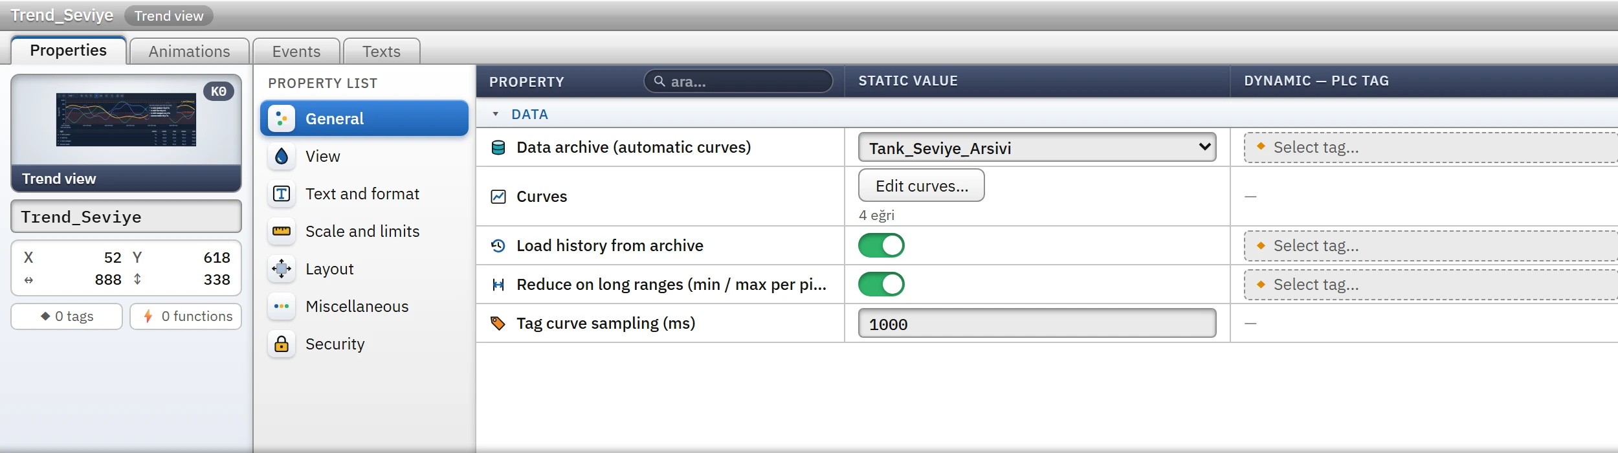Switch to the Events tab
Screen dimensions: 1618x453
296,52
